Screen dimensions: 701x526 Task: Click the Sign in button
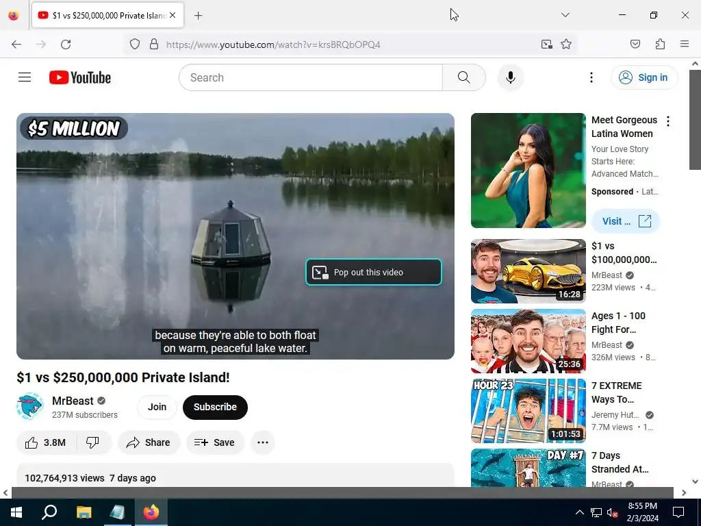(x=644, y=77)
